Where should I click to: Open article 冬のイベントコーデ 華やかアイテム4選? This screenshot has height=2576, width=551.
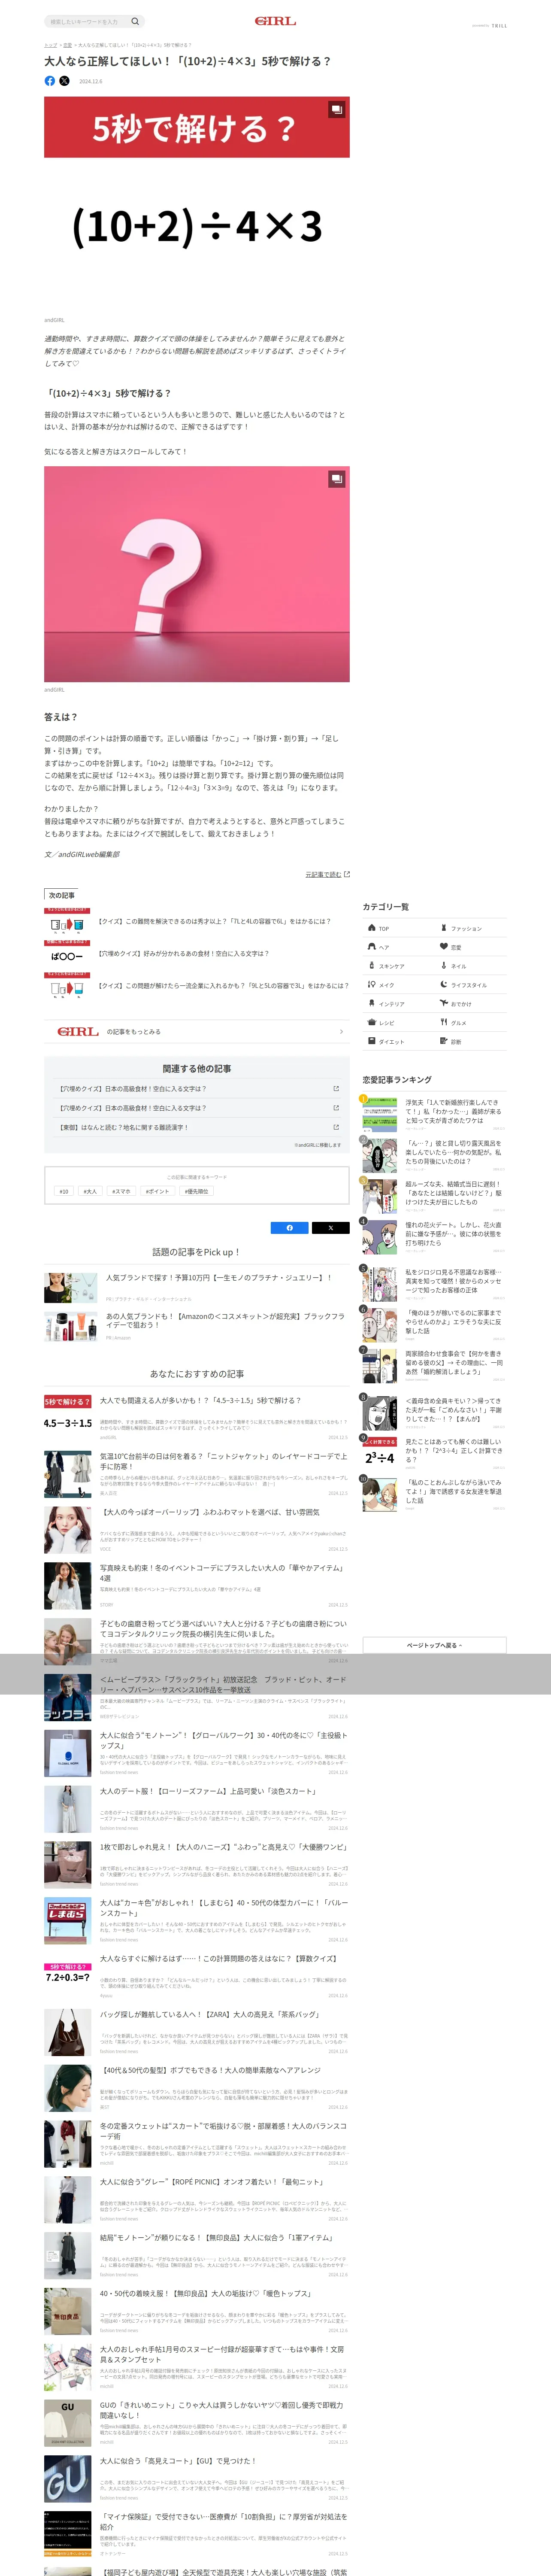[x=197, y=1587]
